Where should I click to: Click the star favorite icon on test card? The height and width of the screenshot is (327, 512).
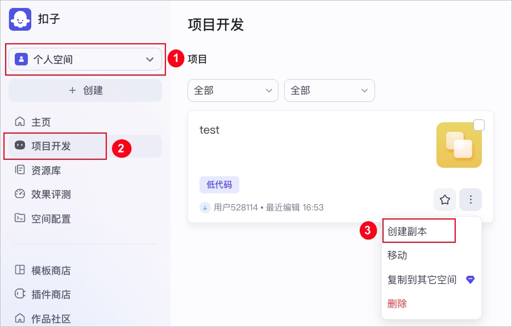pos(445,200)
